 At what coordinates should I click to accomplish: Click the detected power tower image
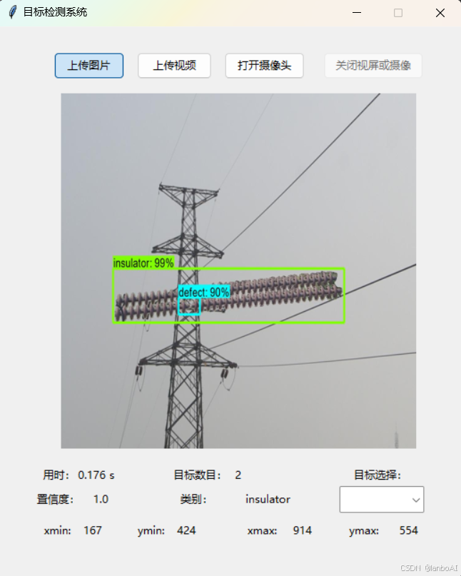click(238, 271)
